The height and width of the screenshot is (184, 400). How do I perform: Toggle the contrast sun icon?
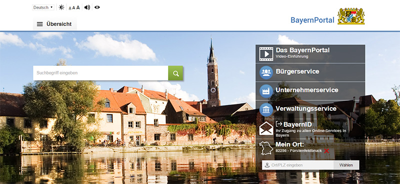click(61, 7)
